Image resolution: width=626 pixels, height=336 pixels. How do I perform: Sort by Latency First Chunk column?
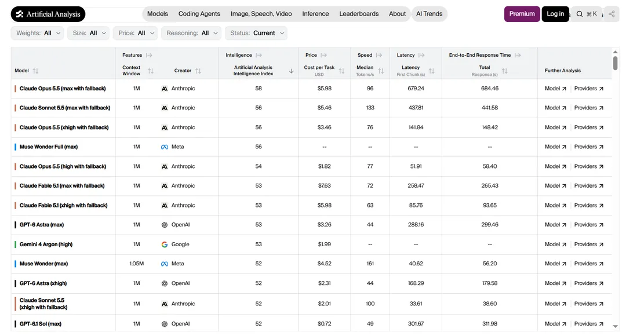click(x=432, y=71)
